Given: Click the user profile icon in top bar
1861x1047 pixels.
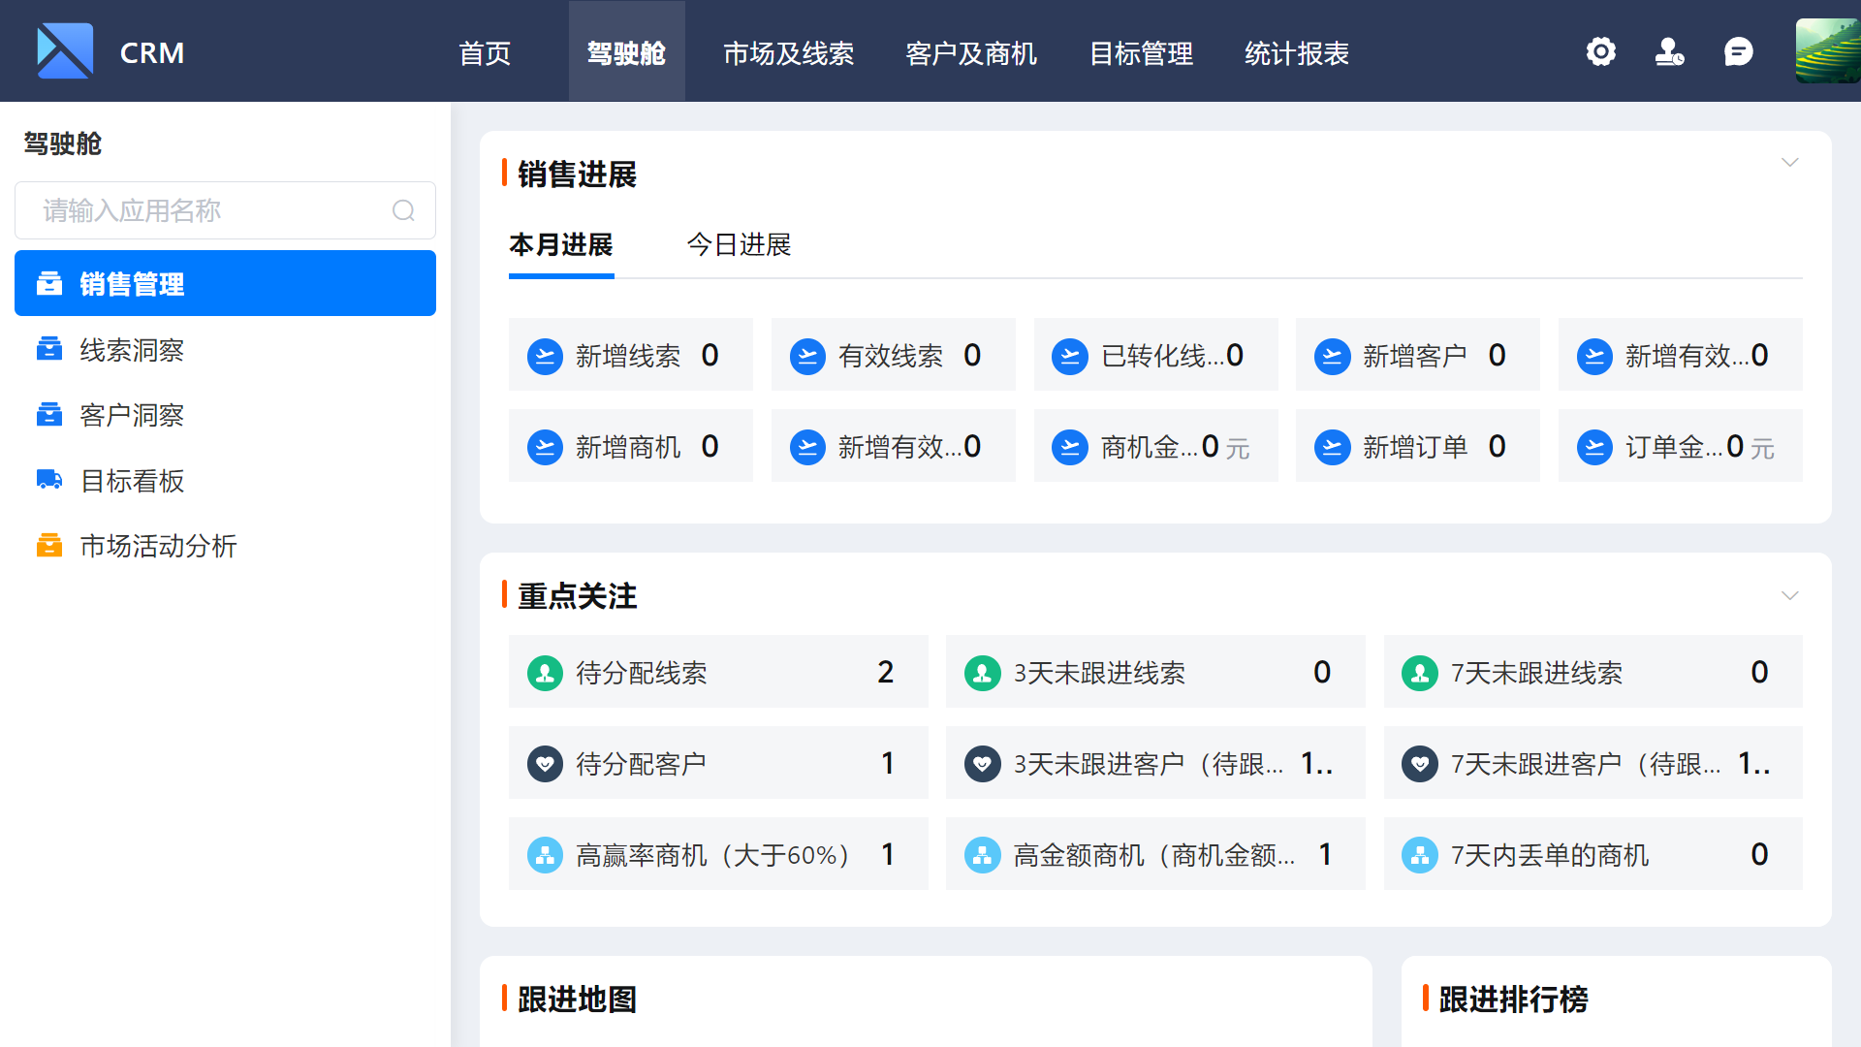Looking at the screenshot, I should 1669,51.
